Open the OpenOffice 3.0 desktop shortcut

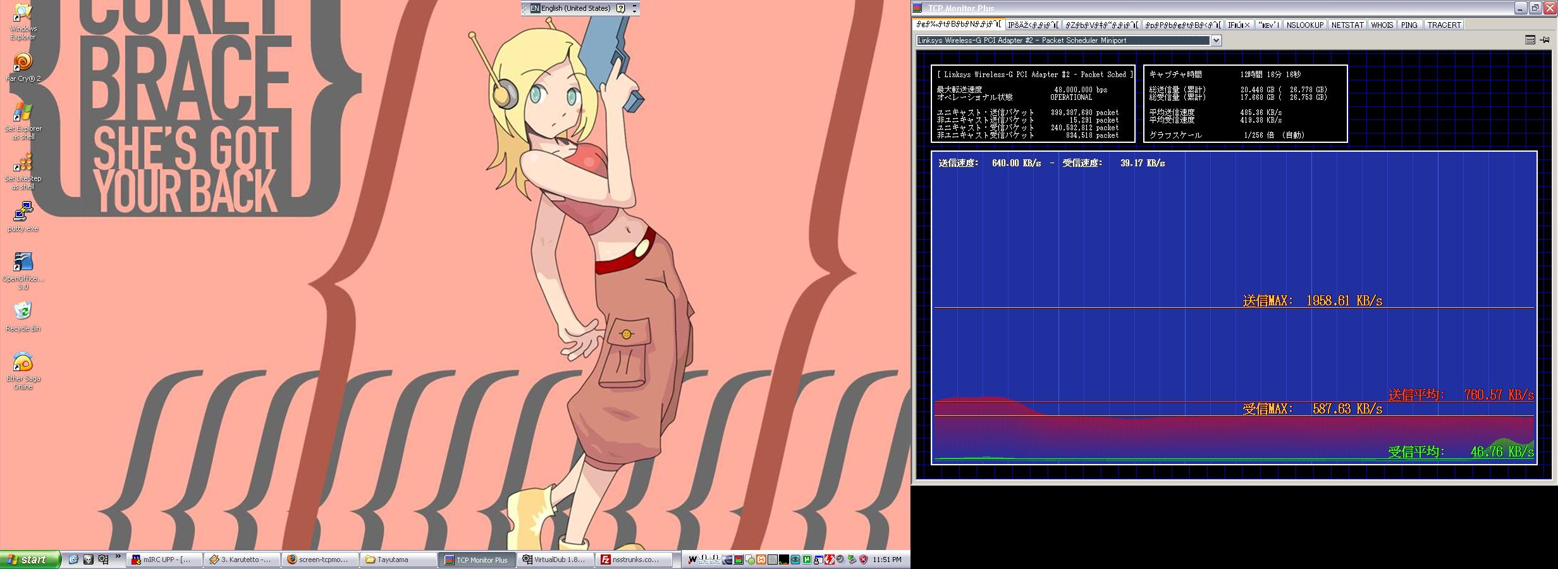pyautogui.click(x=23, y=271)
